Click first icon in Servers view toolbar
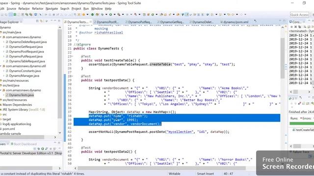Image resolution: width=314 pixels, height=176 pixels. pyautogui.click(x=35, y=149)
